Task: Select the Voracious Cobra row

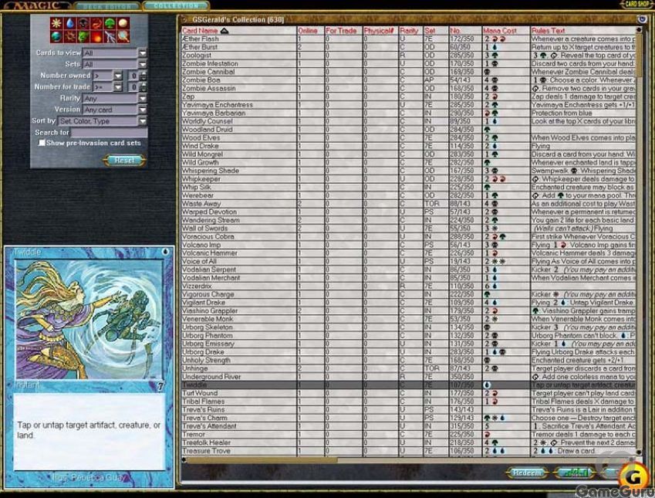Action: coord(409,237)
